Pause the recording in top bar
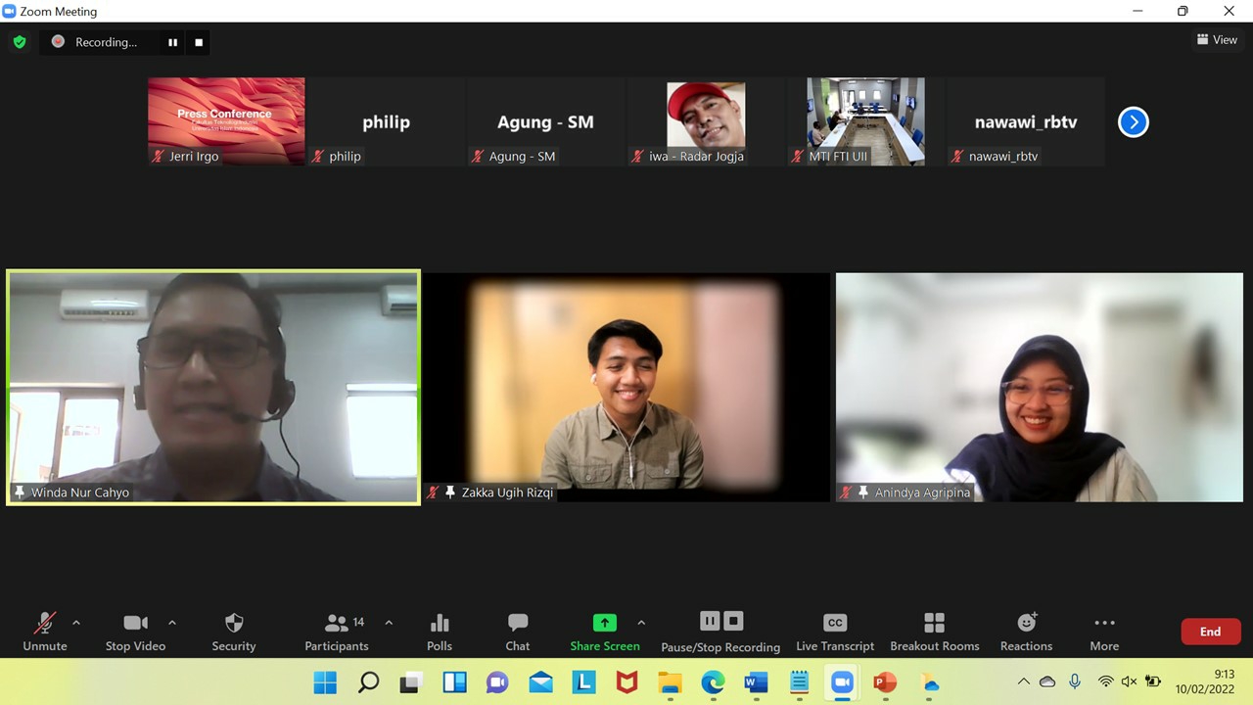The height and width of the screenshot is (705, 1253). point(173,42)
